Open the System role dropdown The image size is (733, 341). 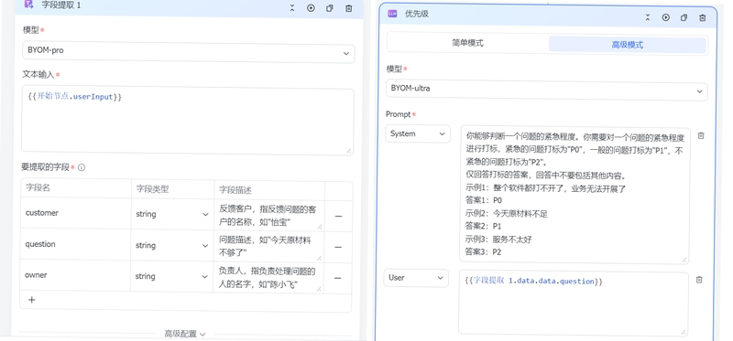[x=418, y=133]
